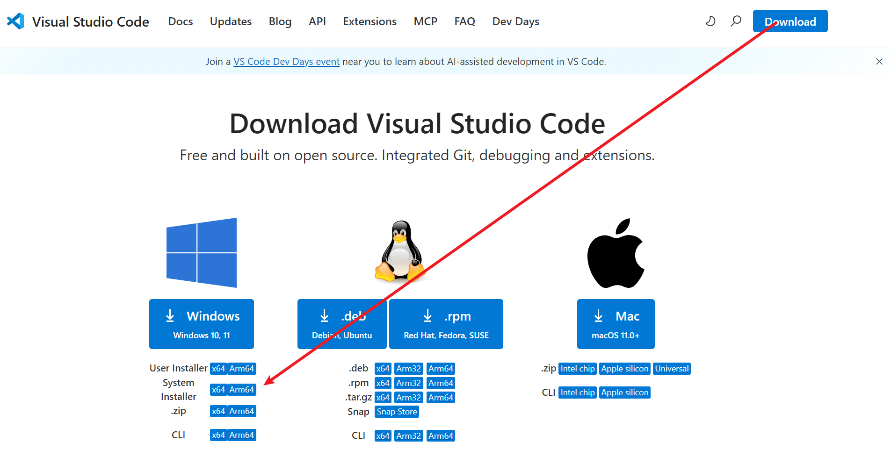
Task: Download the .rpm Red Hat, Fedora package
Action: [446, 324]
